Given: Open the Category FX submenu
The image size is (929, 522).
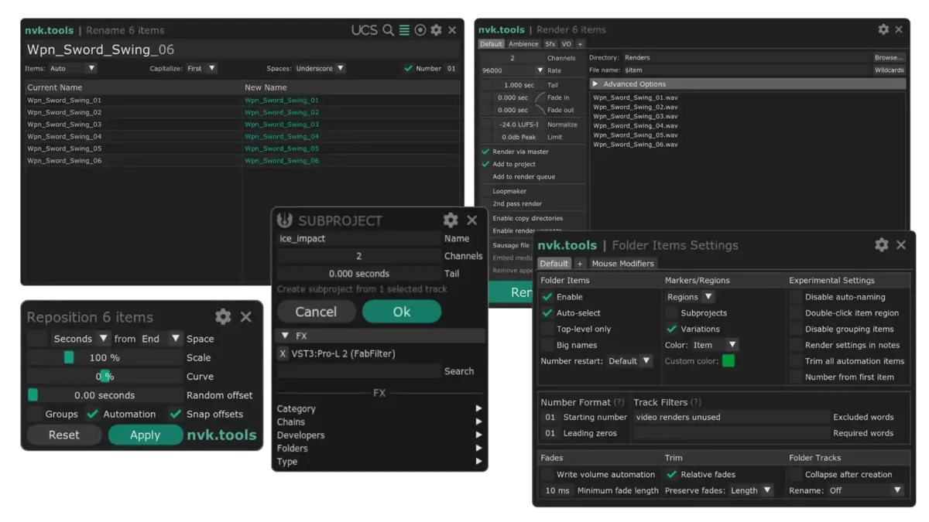Looking at the screenshot, I should [379, 409].
